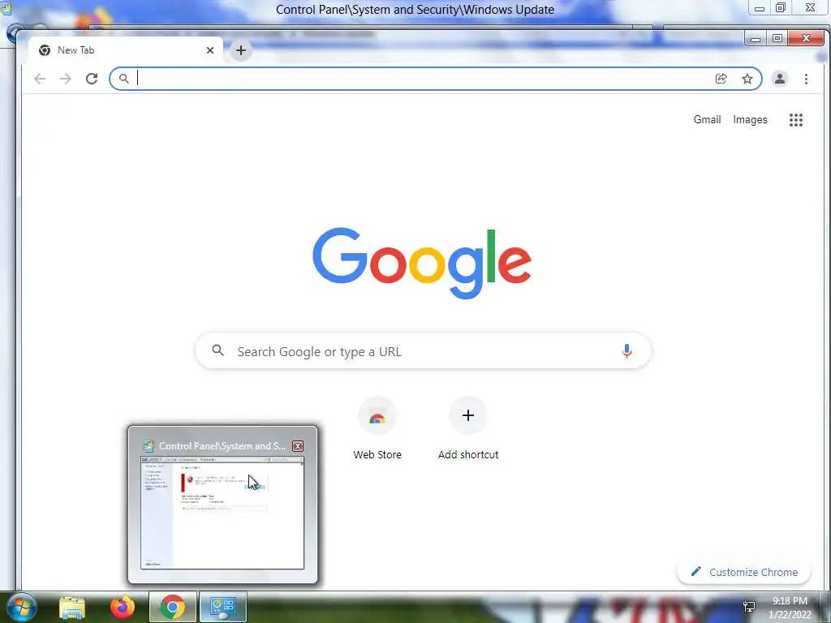831x623 pixels.
Task: Reload the current page
Action: (x=92, y=79)
